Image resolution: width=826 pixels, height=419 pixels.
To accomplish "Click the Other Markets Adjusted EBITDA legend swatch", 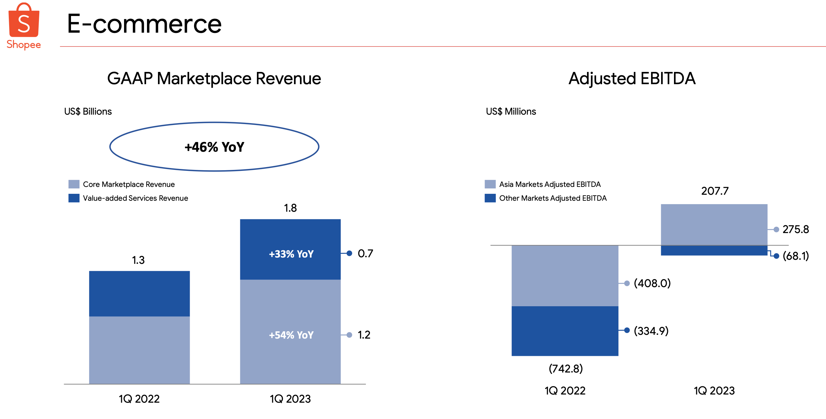I will pos(490,198).
